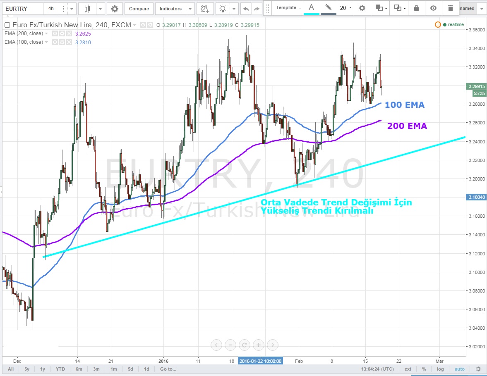
Task: Click the Compare button
Action: tap(139, 8)
